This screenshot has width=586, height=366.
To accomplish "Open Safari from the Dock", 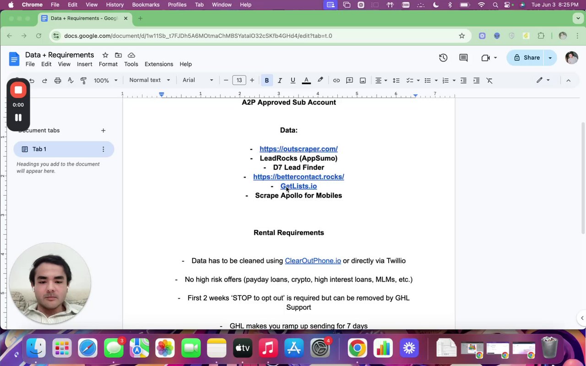I will (87, 349).
